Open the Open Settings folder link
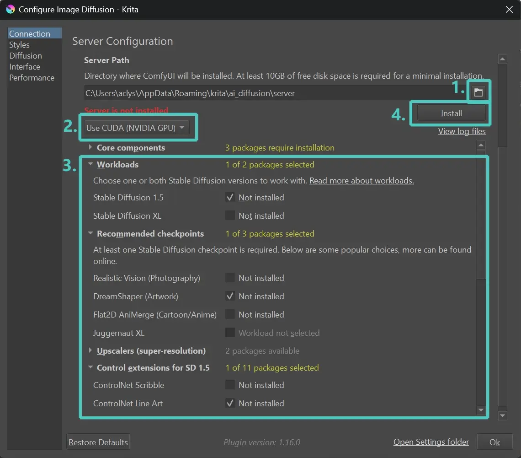This screenshot has width=521, height=458. click(431, 442)
